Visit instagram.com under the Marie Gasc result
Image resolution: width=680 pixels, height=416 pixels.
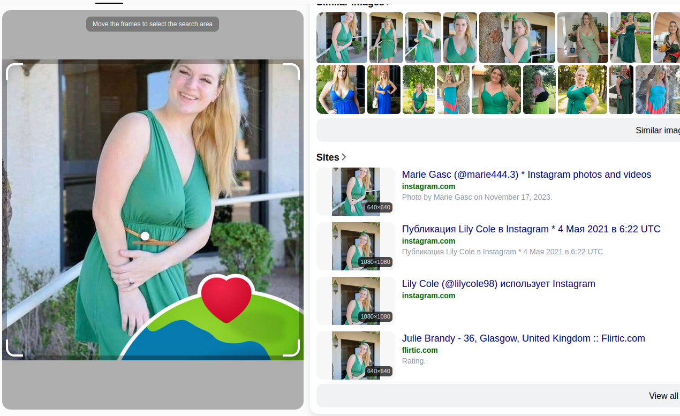[428, 186]
